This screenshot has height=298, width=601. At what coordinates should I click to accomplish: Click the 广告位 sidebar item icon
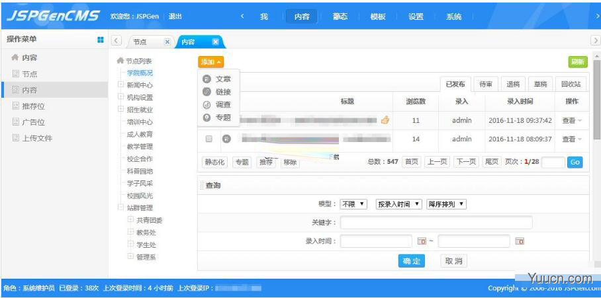click(15, 122)
